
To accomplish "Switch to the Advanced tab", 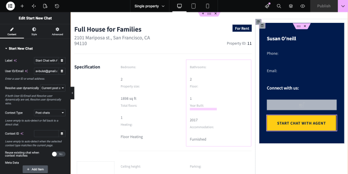I will click(58, 31).
